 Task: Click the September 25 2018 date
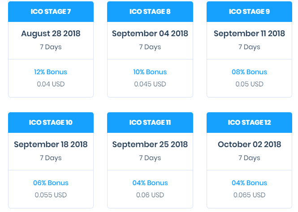pos(150,144)
